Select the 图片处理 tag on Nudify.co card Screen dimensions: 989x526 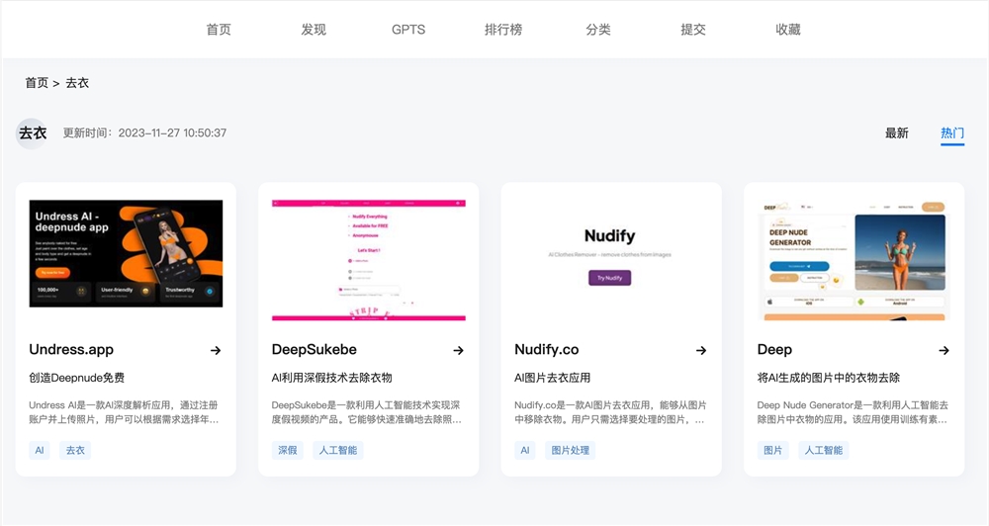click(571, 450)
